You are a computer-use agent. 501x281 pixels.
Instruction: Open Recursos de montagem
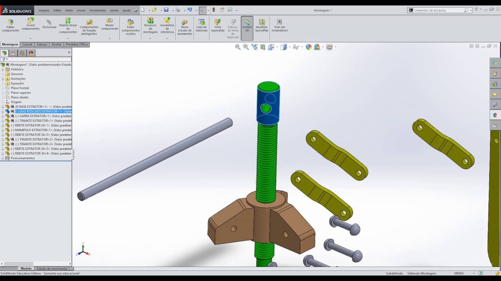pyautogui.click(x=150, y=26)
